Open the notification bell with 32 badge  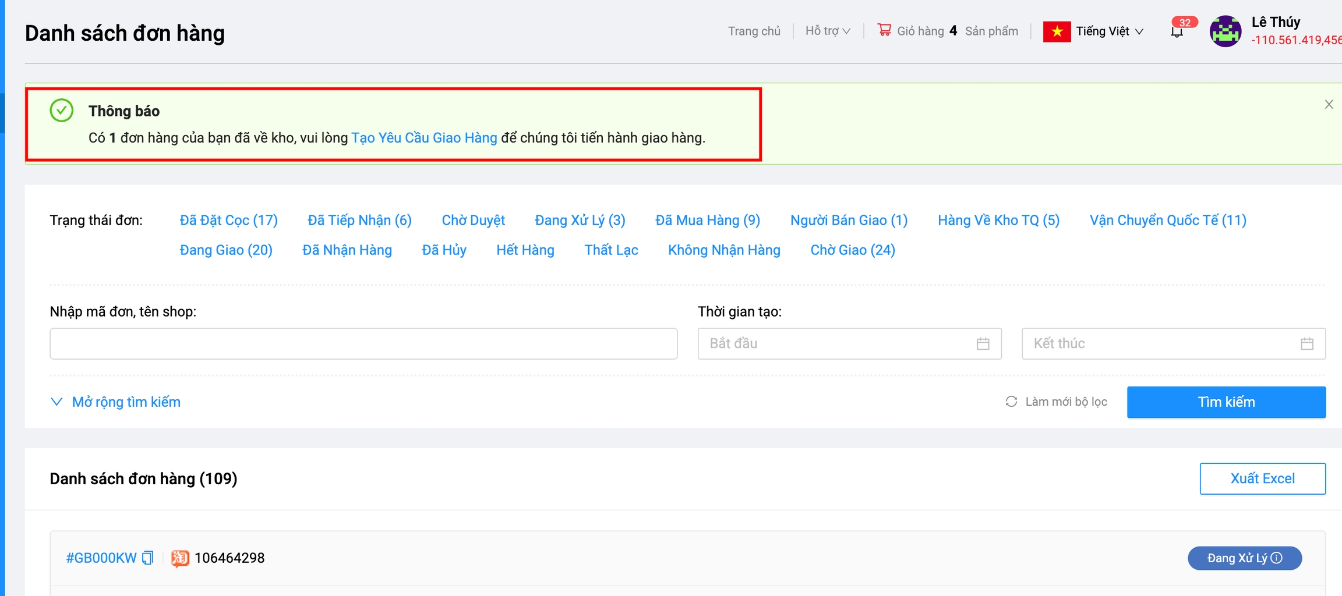click(x=1177, y=31)
